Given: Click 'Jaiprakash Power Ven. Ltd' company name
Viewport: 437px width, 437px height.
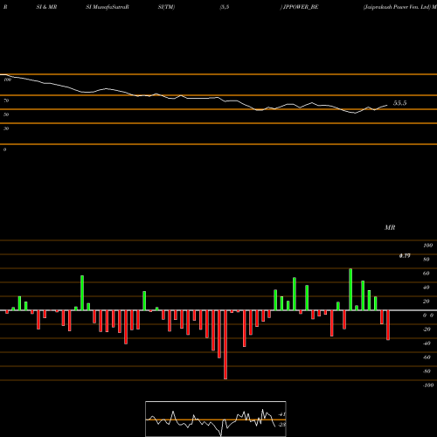Looking at the screenshot, I should 397,7.
